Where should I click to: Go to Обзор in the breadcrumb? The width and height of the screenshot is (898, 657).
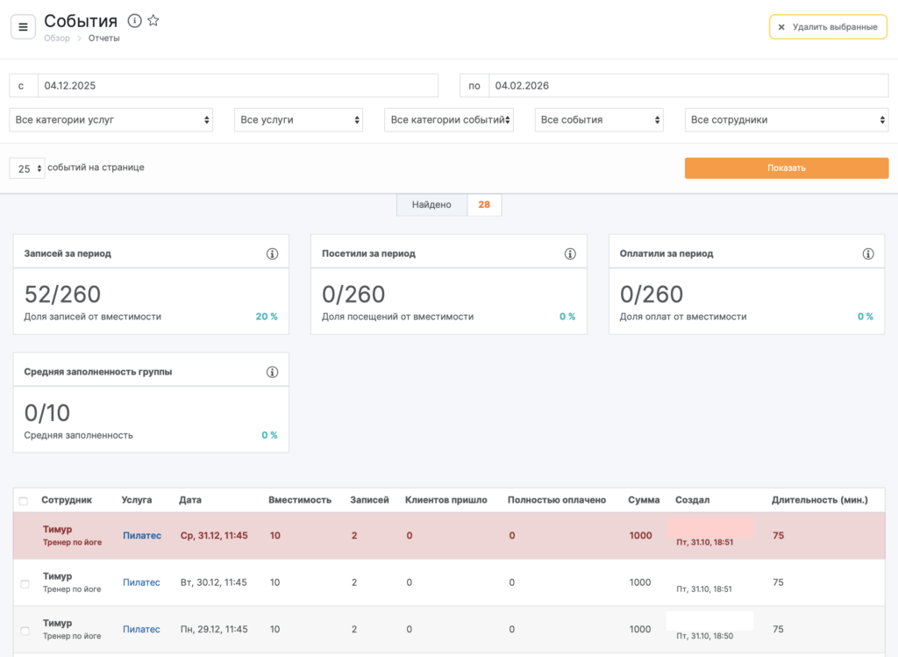57,39
